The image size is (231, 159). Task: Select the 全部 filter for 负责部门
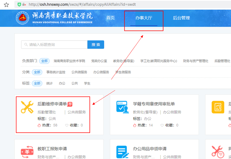[44, 61]
